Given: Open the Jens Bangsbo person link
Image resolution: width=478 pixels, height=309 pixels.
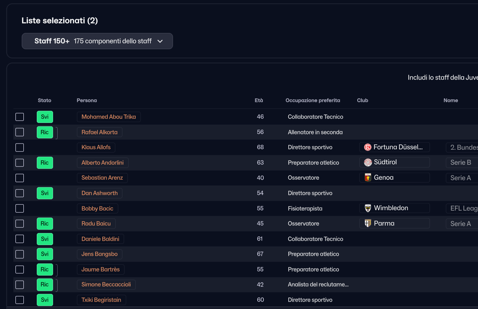Looking at the screenshot, I should (x=99, y=254).
